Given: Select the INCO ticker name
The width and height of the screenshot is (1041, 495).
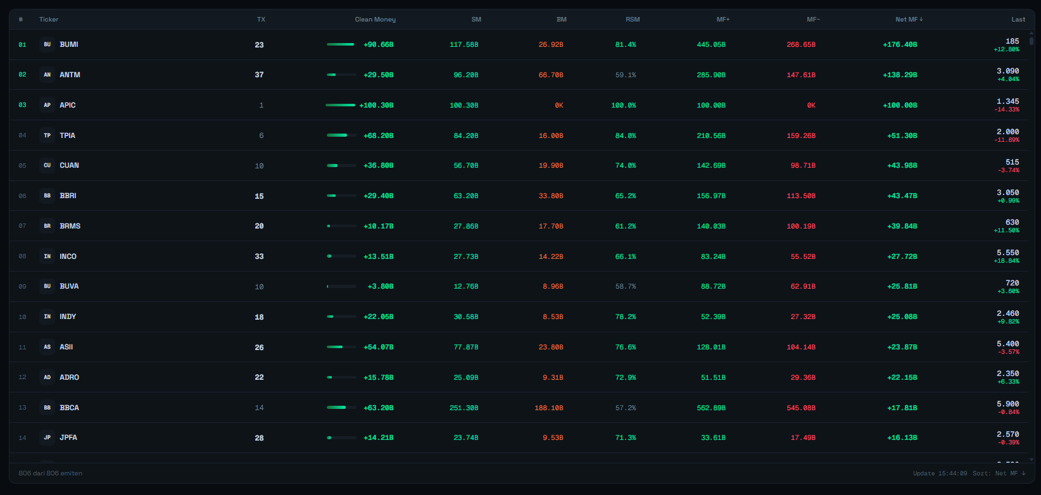Looking at the screenshot, I should click(x=68, y=256).
